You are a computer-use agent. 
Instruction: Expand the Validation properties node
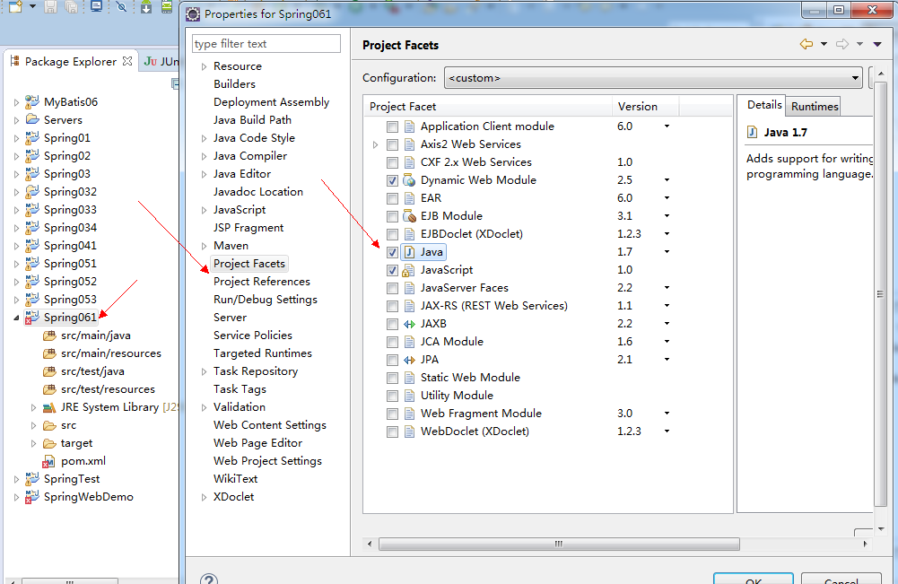coord(204,407)
